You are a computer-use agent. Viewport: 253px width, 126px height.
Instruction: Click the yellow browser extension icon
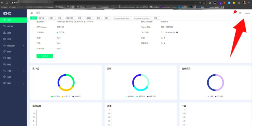234,3
